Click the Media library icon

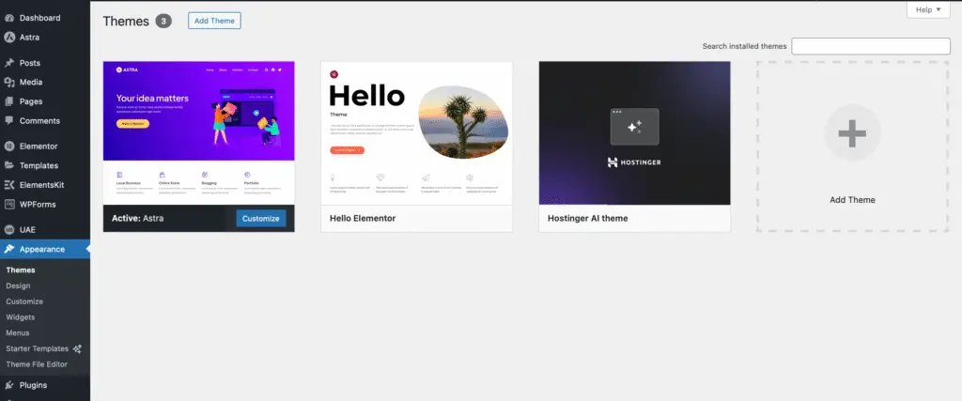9,82
